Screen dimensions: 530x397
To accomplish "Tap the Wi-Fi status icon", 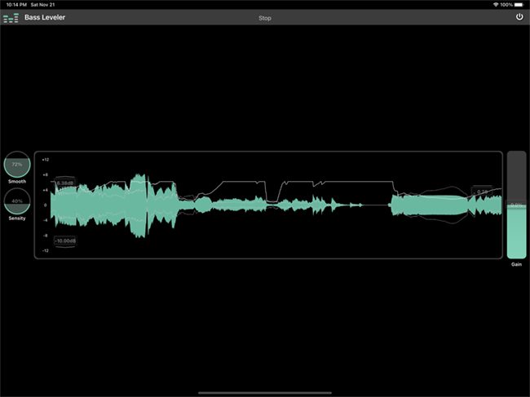I will [496, 5].
